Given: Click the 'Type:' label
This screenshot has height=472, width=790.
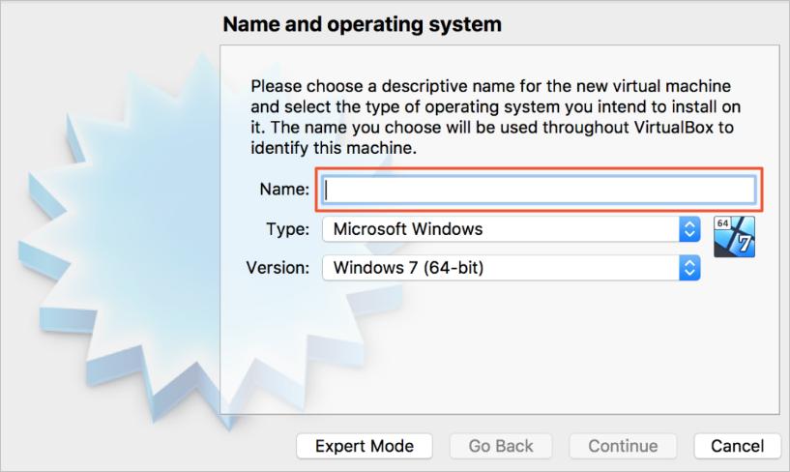Looking at the screenshot, I should (288, 229).
